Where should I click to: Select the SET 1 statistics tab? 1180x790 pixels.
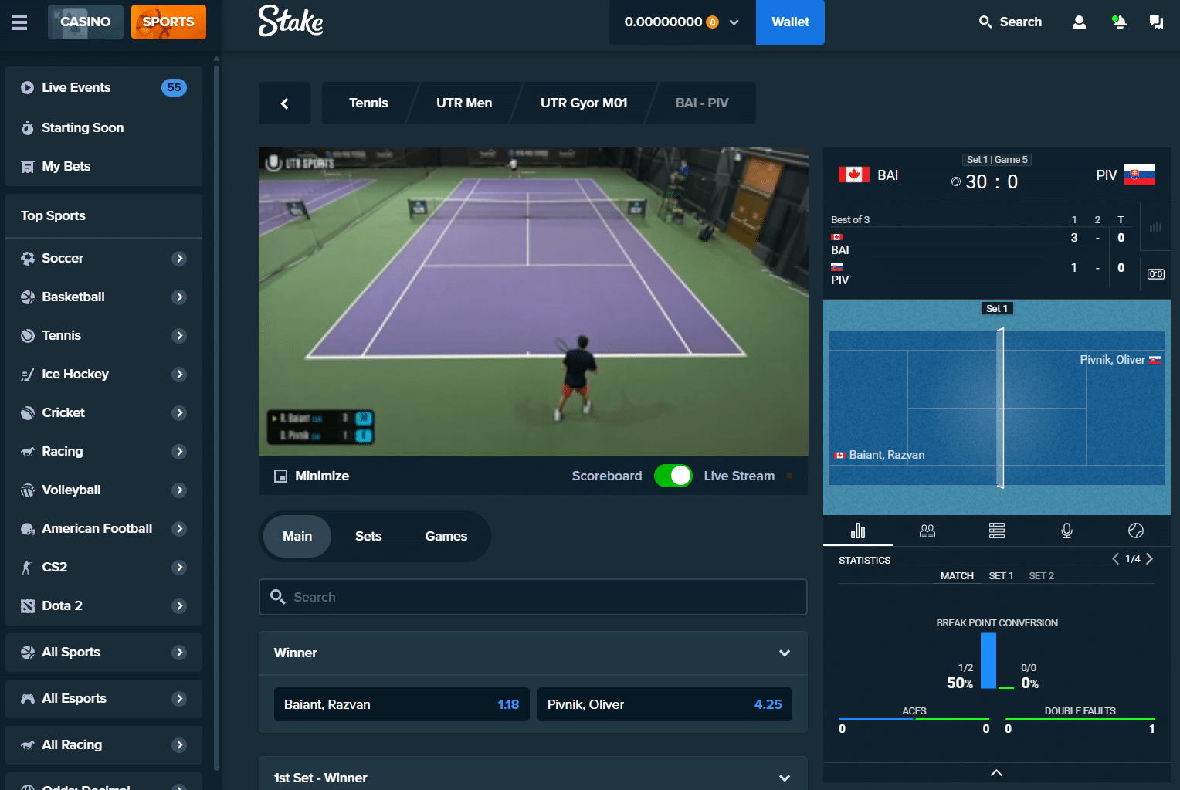[1001, 576]
